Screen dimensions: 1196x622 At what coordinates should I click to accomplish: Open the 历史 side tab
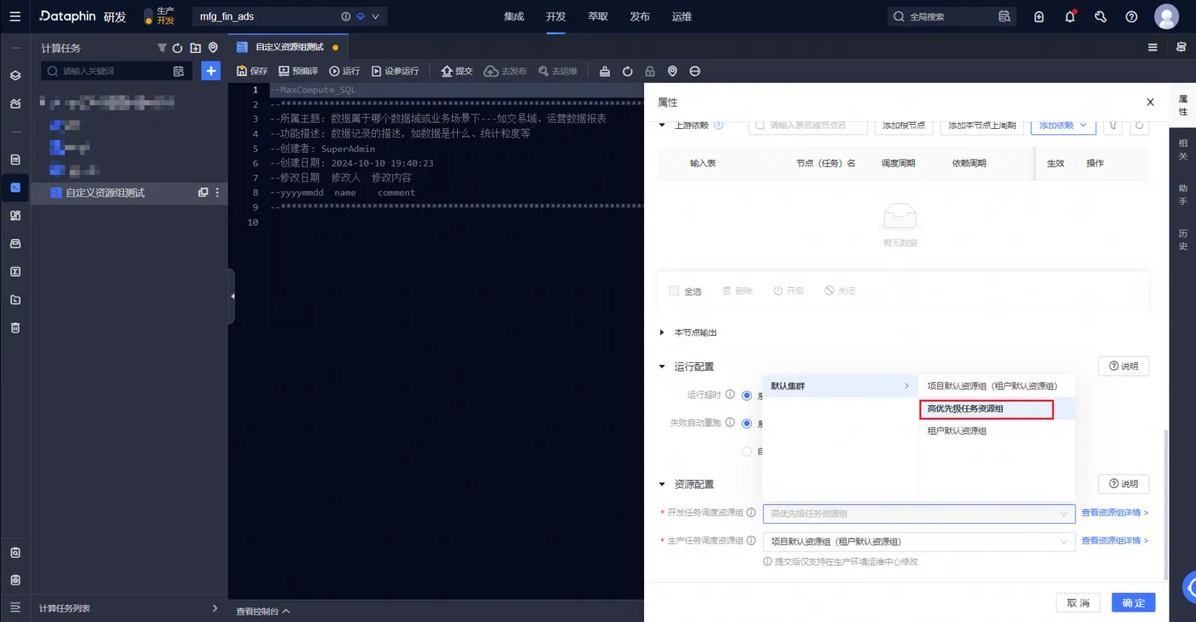click(x=1183, y=239)
